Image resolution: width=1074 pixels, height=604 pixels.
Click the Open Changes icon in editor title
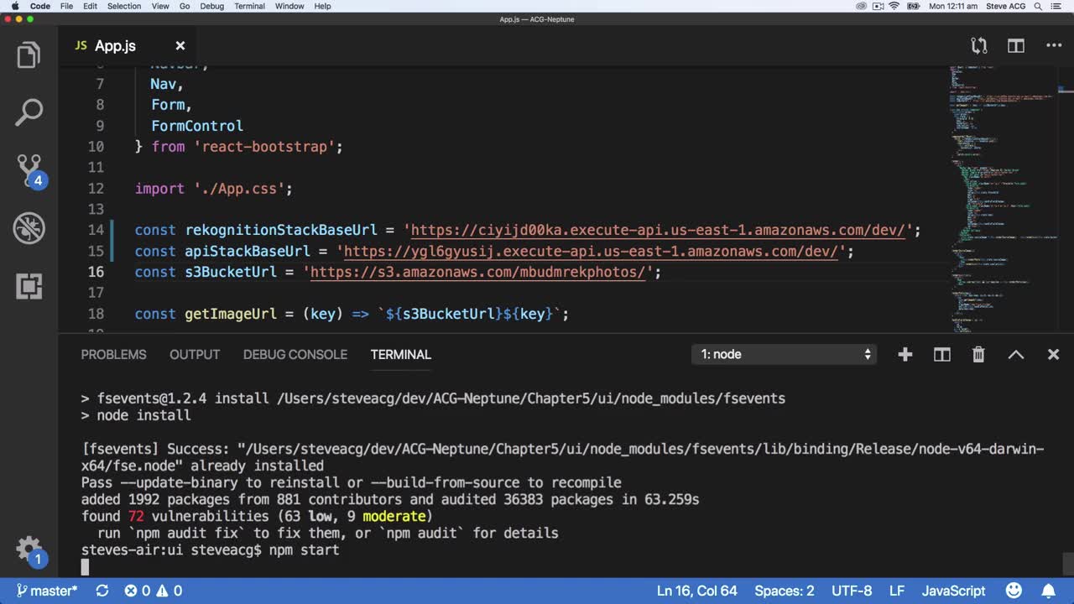point(978,46)
